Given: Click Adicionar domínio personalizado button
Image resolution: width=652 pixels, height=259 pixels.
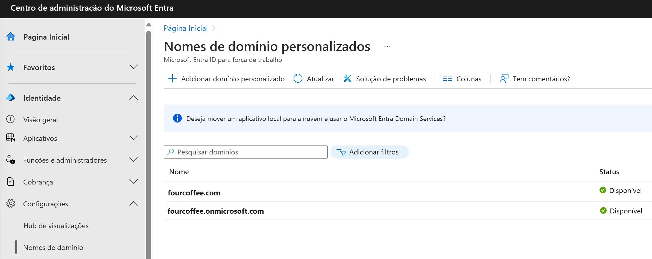Looking at the screenshot, I should pos(226,79).
